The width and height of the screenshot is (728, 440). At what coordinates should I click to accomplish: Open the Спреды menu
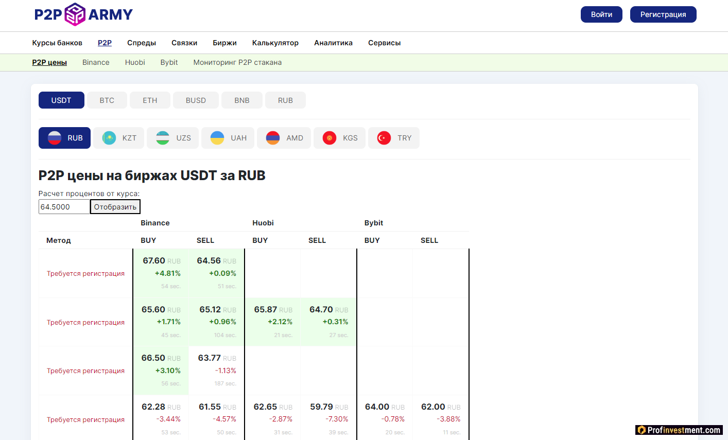[x=142, y=43]
